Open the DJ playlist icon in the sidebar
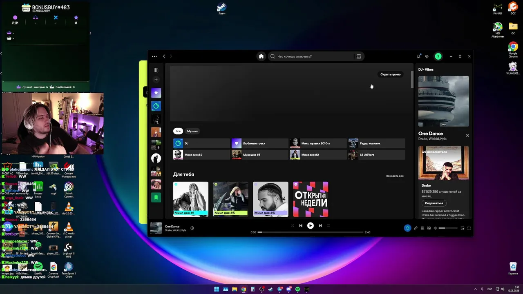 [x=156, y=106]
